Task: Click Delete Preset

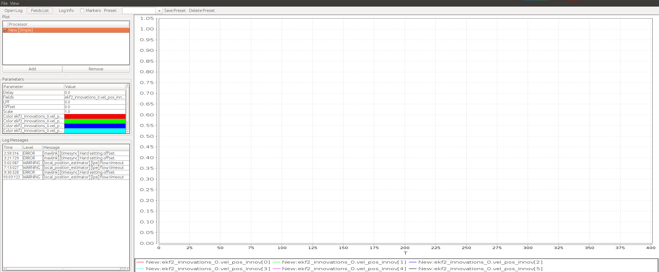Action: point(202,11)
